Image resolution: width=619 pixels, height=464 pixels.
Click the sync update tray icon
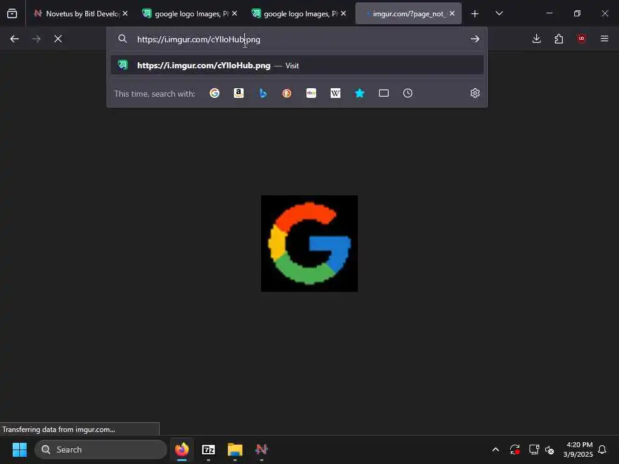pos(515,449)
